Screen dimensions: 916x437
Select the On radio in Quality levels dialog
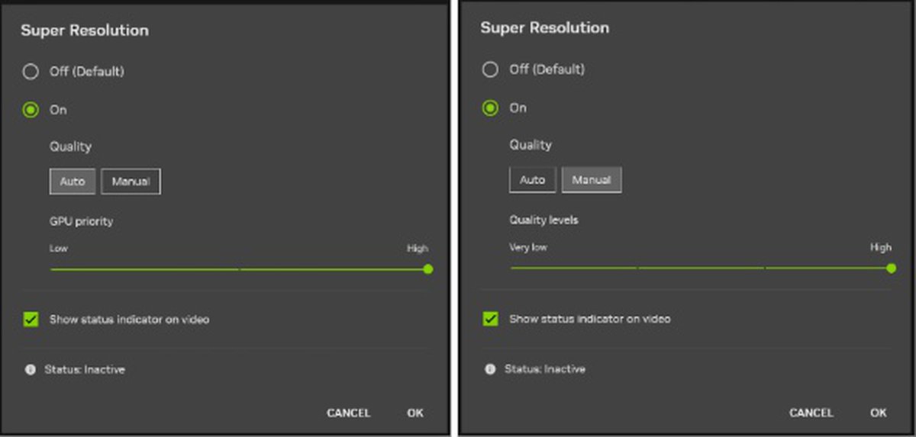click(490, 108)
